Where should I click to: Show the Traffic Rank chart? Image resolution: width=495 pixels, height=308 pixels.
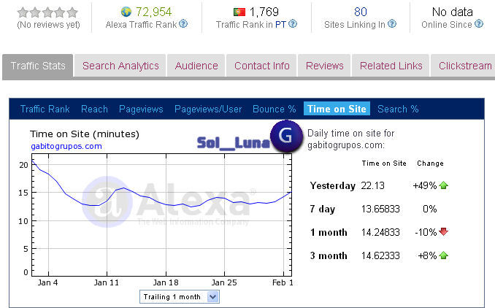pos(45,109)
